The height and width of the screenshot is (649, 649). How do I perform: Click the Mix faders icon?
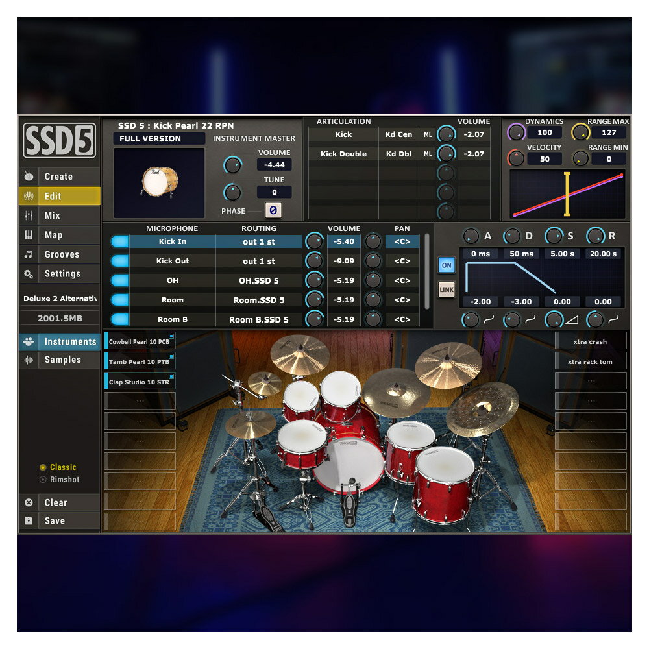coord(29,215)
